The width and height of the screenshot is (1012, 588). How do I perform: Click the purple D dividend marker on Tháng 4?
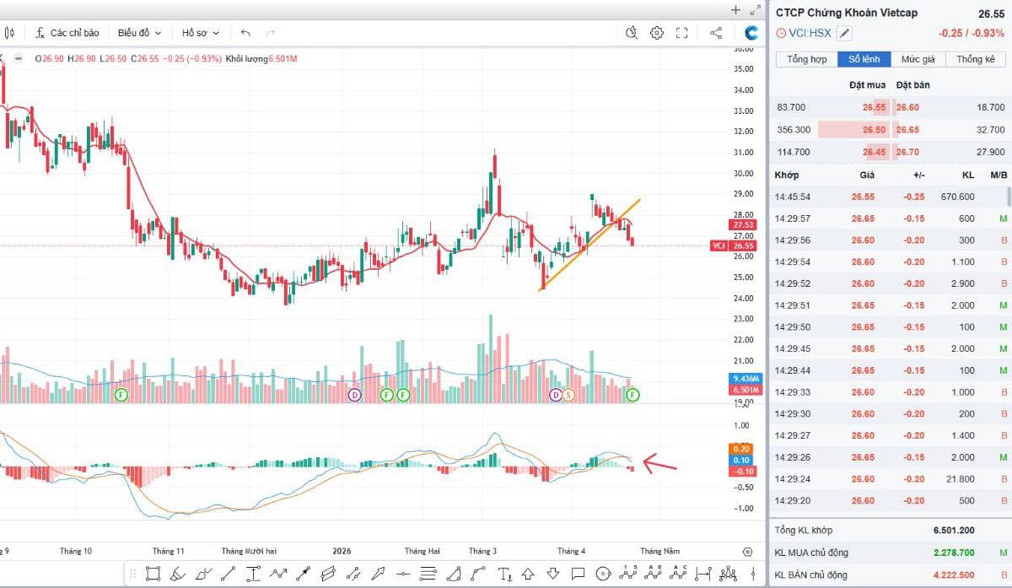[x=556, y=395]
